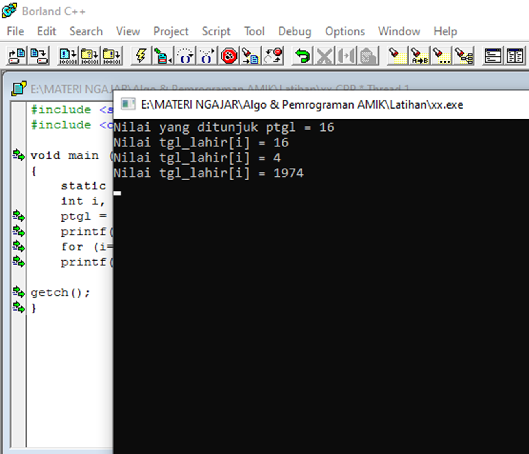529x454 pixels.
Task: Click the Compile toolbar icon with one blue document
Action: (68, 56)
